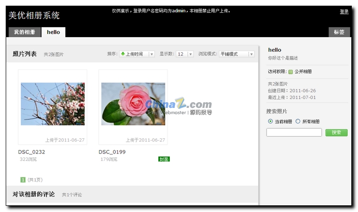This screenshot has height=212, width=358.
Task: Open the plum blossom photo thumbnail
Action: 53,104
